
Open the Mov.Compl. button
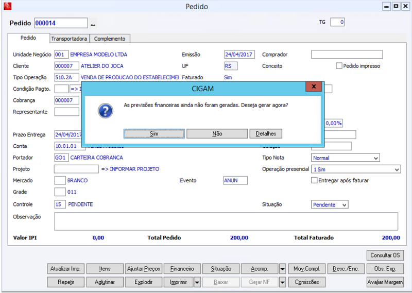307,269
